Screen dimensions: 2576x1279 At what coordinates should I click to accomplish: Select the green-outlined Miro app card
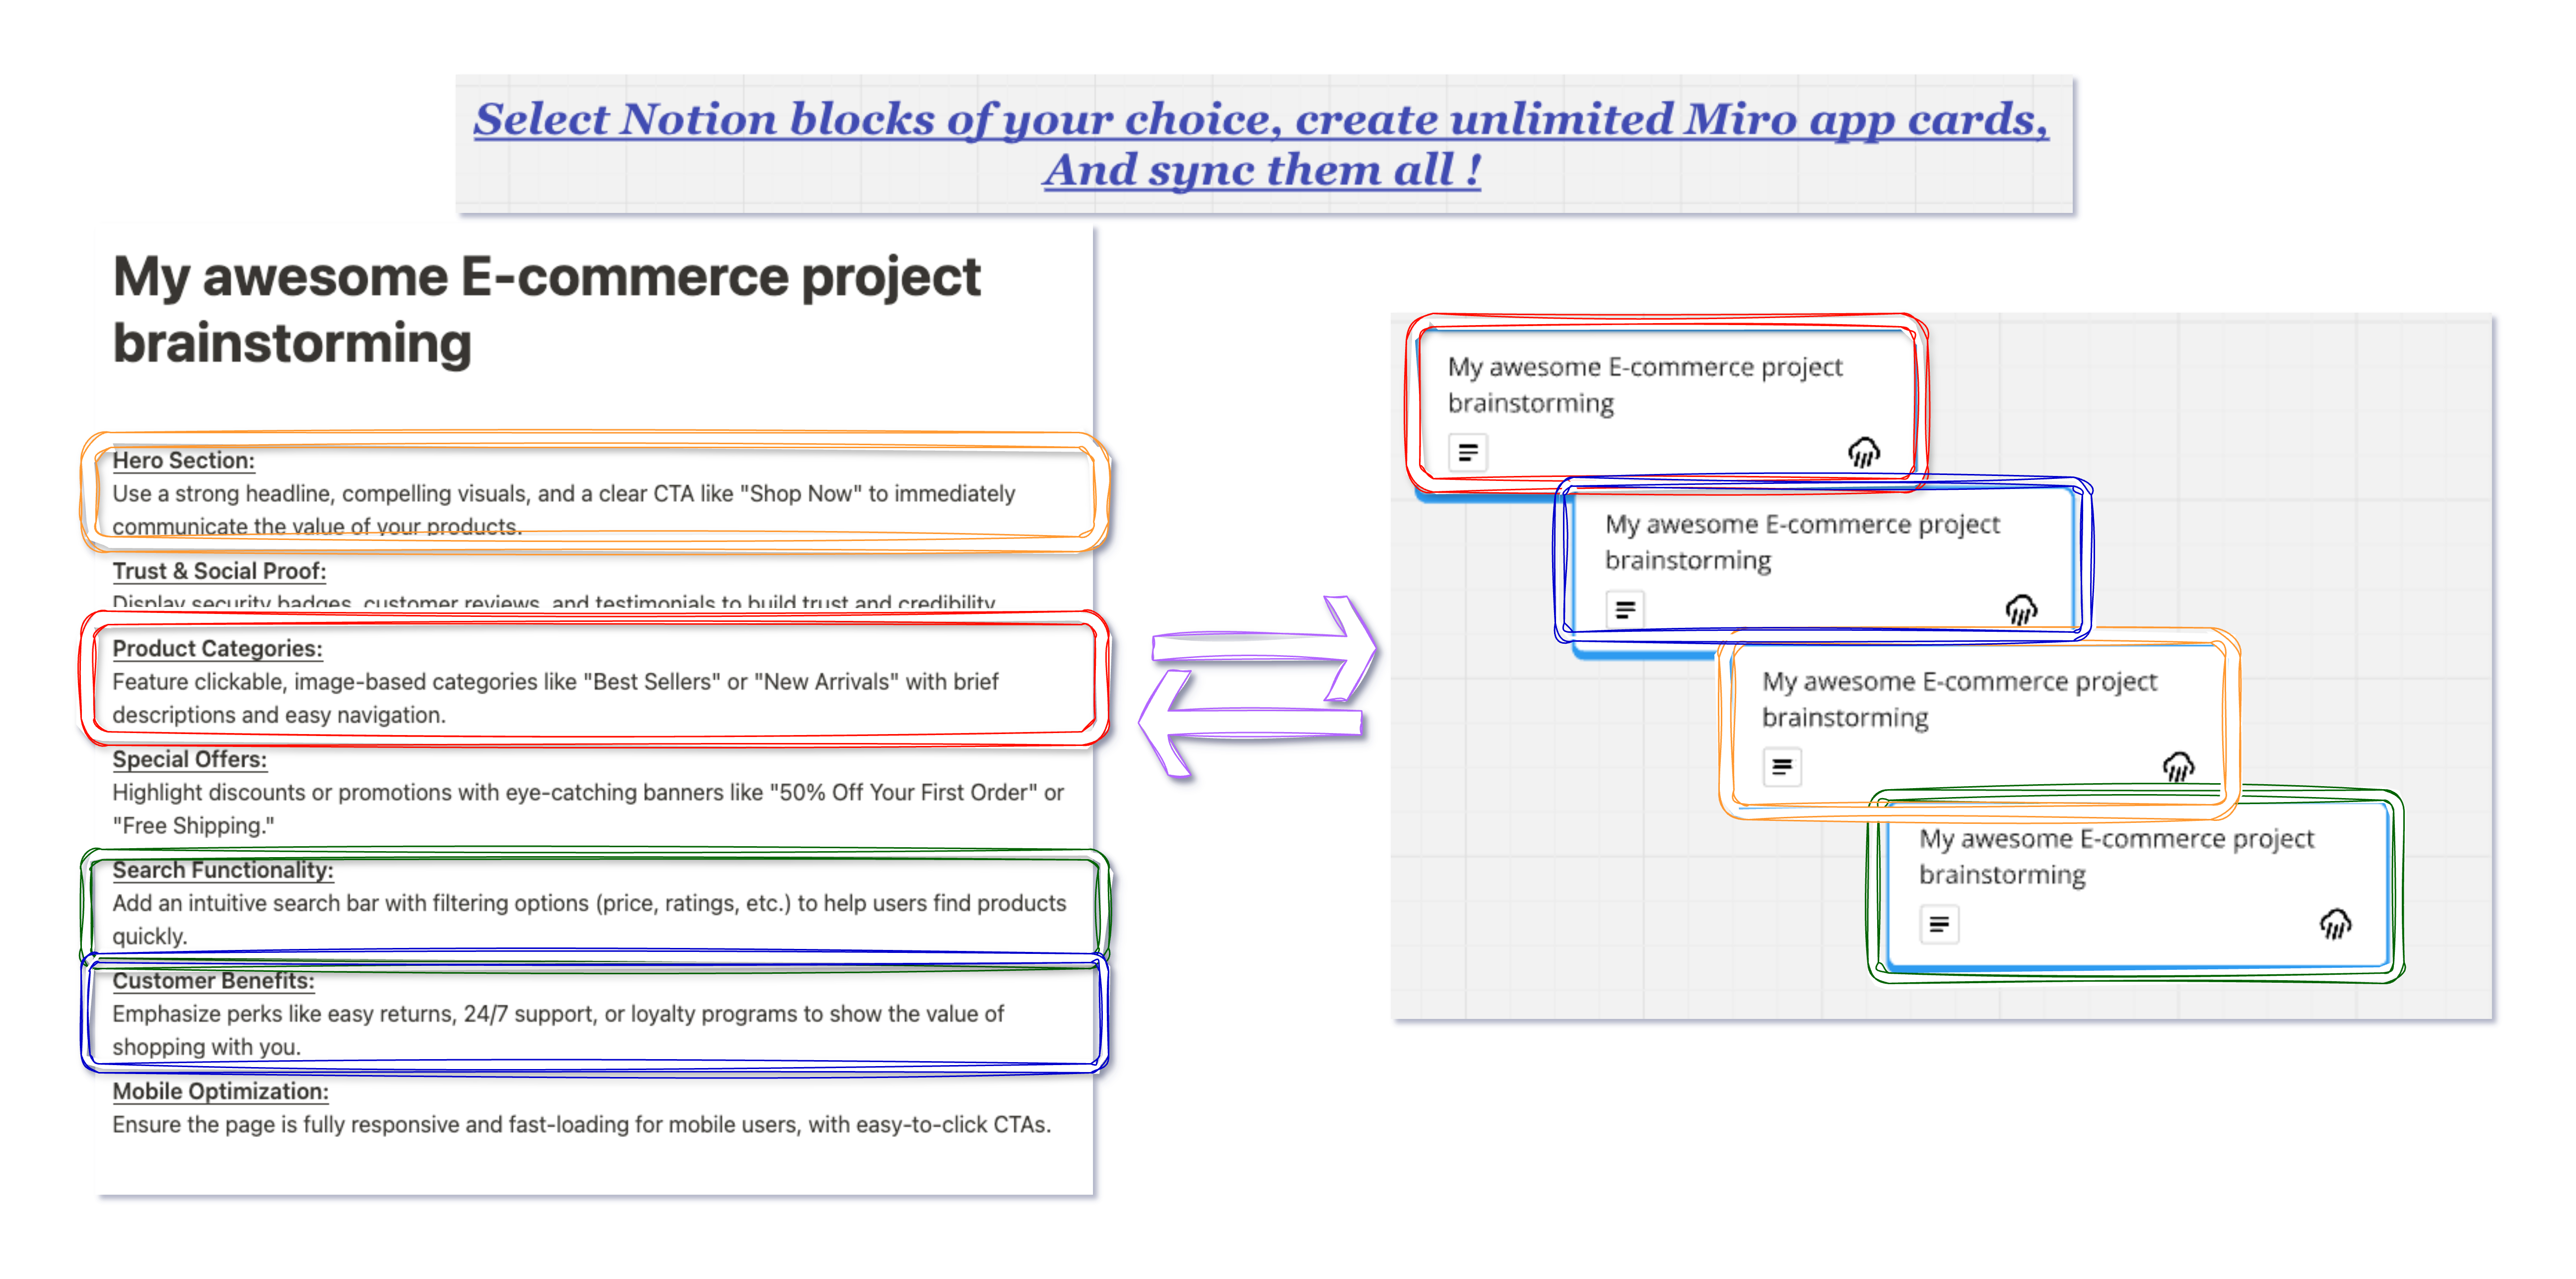tap(2135, 885)
